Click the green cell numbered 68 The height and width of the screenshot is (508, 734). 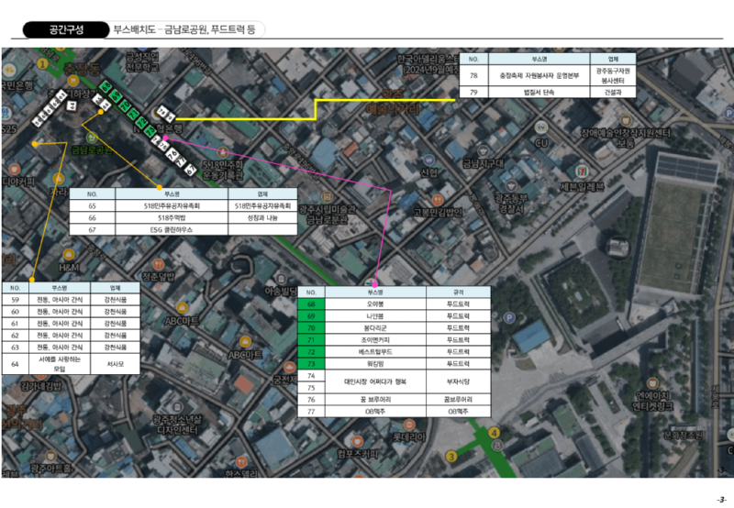(x=310, y=304)
